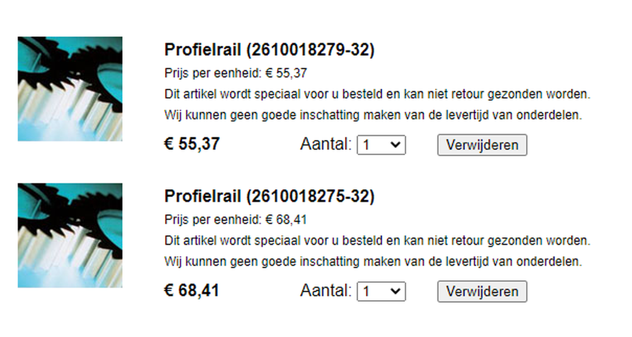This screenshot has height=337, width=632.
Task: Remove Profielrail 2610018279-32 with Verwijderen
Action: coord(482,145)
